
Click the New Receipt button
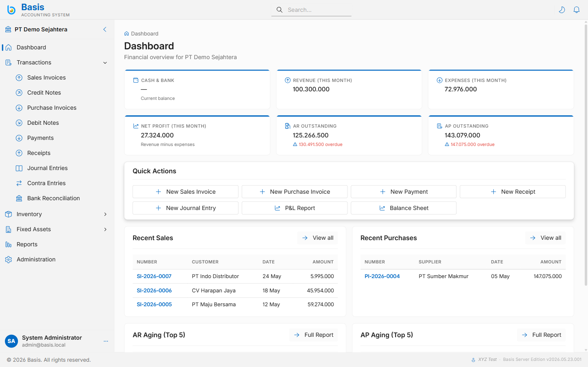pos(512,192)
